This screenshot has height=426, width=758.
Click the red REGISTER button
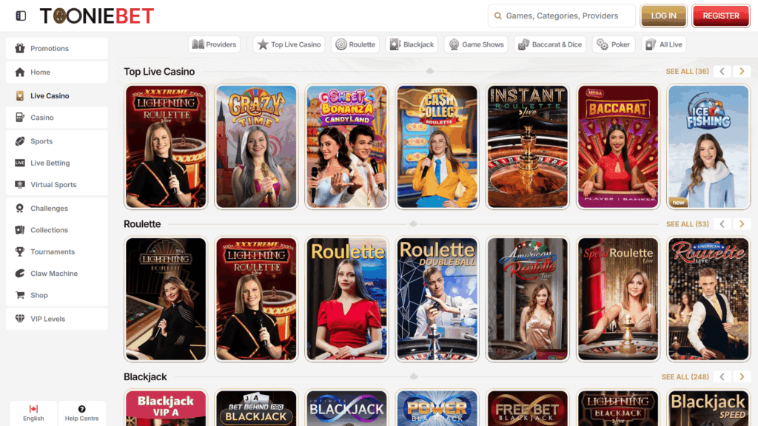tap(720, 16)
